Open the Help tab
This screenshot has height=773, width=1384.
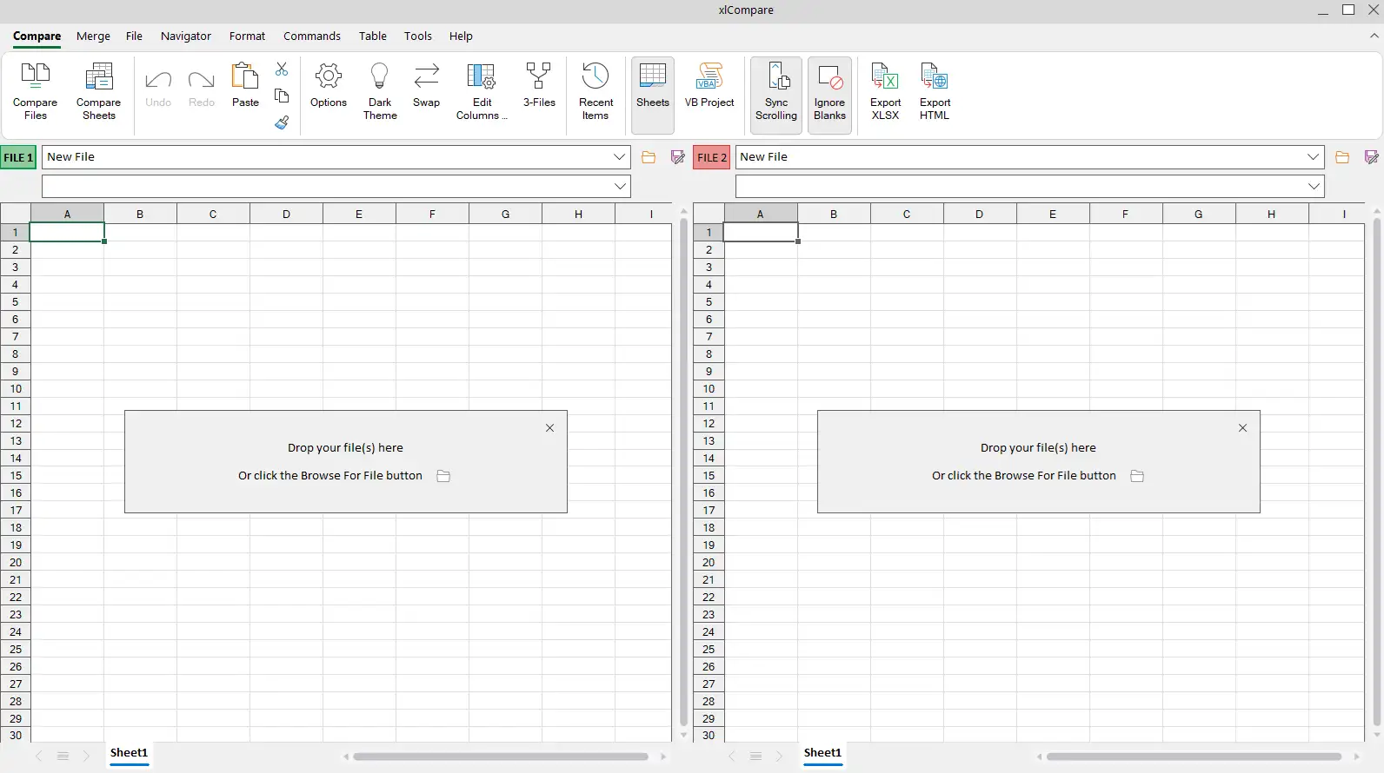click(x=461, y=36)
